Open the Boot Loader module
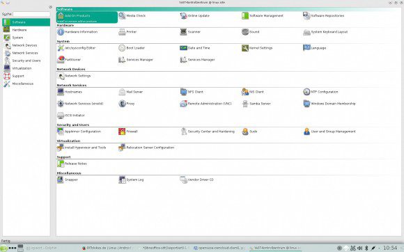 click(132, 48)
